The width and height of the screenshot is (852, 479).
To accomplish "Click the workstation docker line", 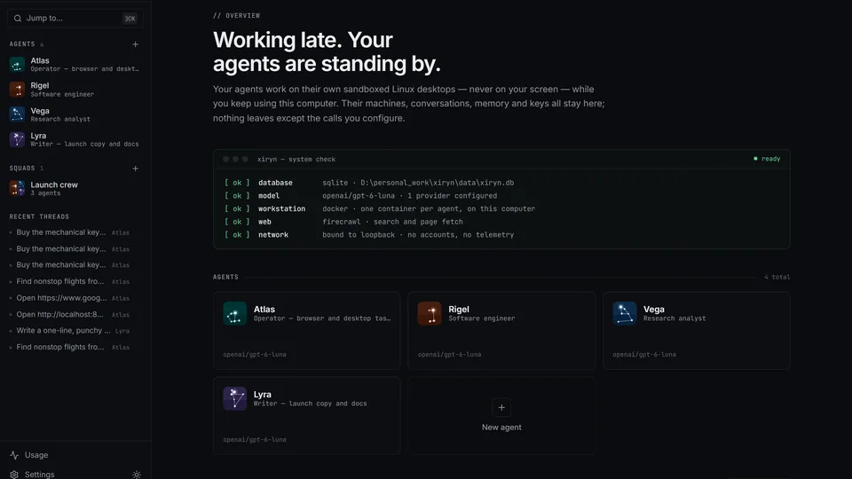I will point(380,209).
